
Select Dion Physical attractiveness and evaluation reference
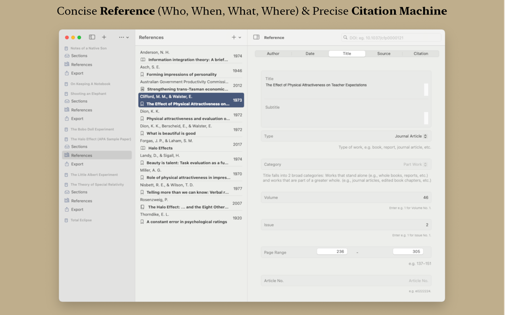(191, 115)
